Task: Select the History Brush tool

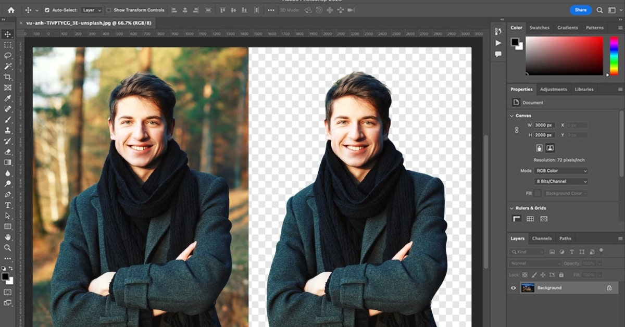Action: tap(8, 141)
